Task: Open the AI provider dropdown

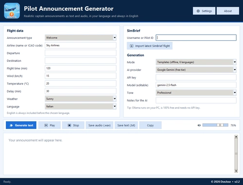Action: pos(196,70)
